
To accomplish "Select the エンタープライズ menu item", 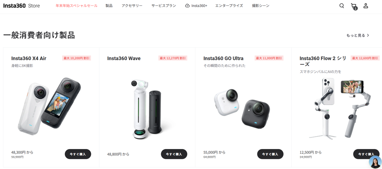I will tap(229, 6).
